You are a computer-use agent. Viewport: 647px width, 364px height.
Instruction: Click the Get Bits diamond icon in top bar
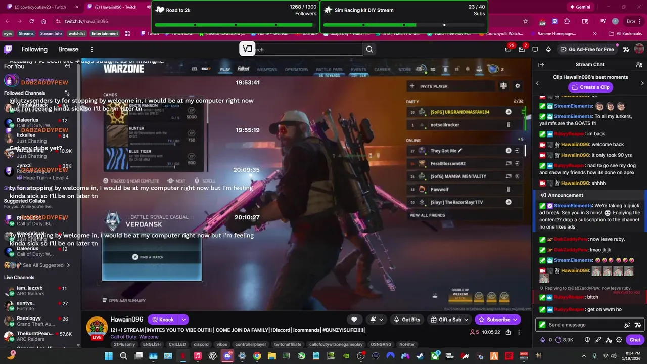548,49
